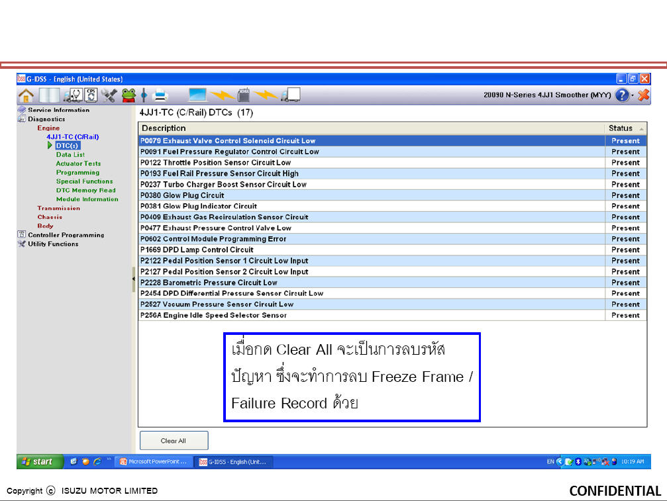Image resolution: width=667 pixels, height=501 pixels.
Task: Click the Utility Functions sidebar icon
Action: tap(21, 244)
